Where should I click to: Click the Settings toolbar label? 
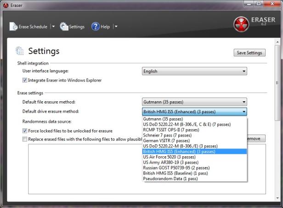click(x=77, y=27)
